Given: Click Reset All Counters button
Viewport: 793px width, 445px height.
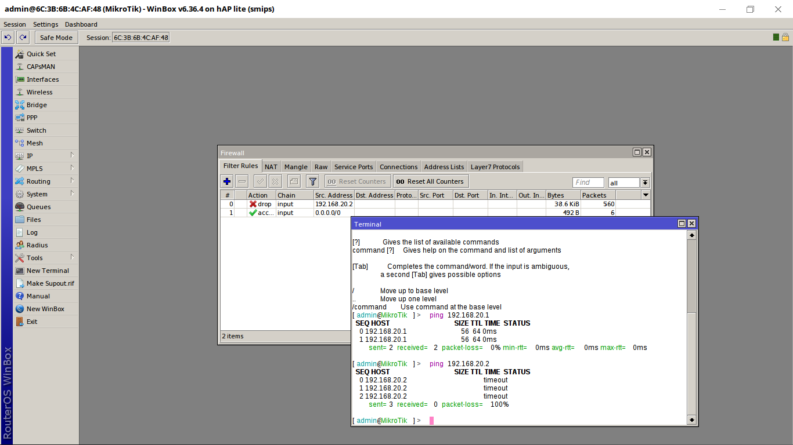Looking at the screenshot, I should (x=430, y=181).
